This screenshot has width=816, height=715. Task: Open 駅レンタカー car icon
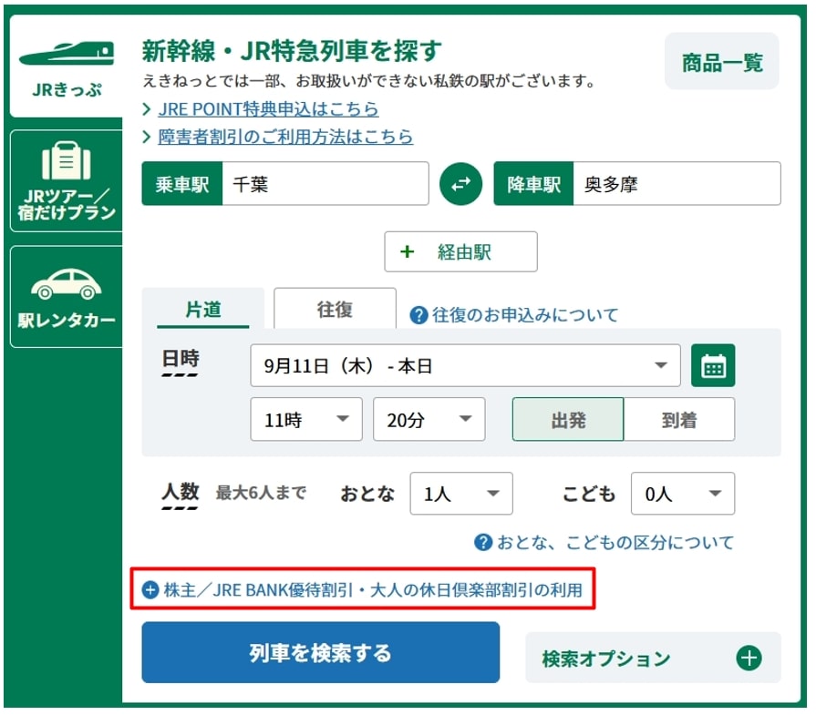[67, 284]
